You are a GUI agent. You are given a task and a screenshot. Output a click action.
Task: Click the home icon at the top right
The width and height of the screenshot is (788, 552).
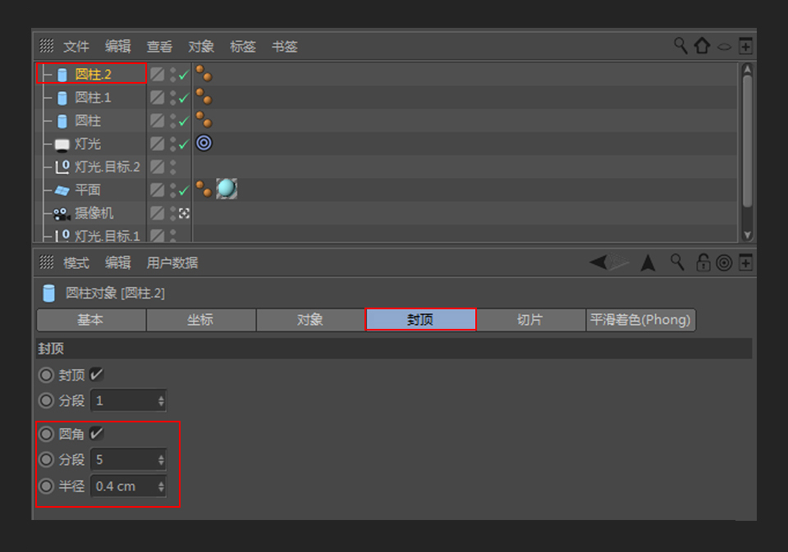[x=702, y=46]
